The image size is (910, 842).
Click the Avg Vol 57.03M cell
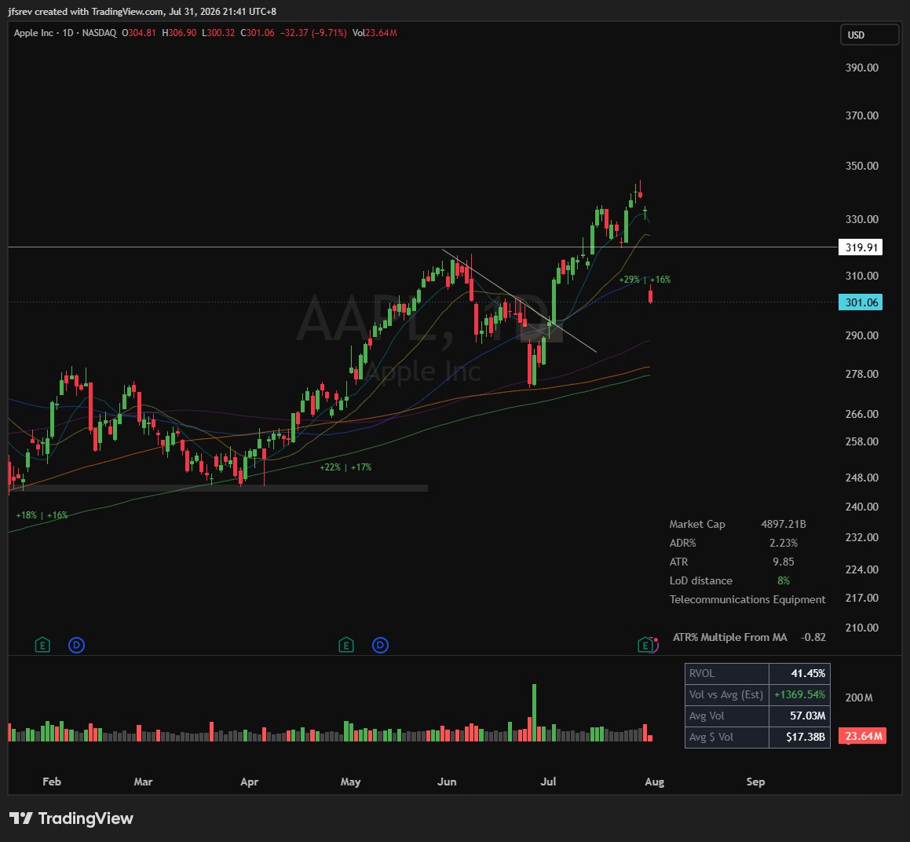[800, 716]
